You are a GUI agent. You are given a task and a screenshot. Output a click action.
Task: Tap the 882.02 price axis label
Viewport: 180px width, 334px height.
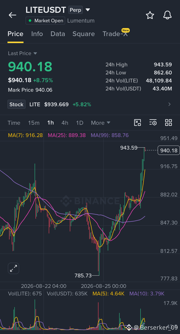point(169,195)
